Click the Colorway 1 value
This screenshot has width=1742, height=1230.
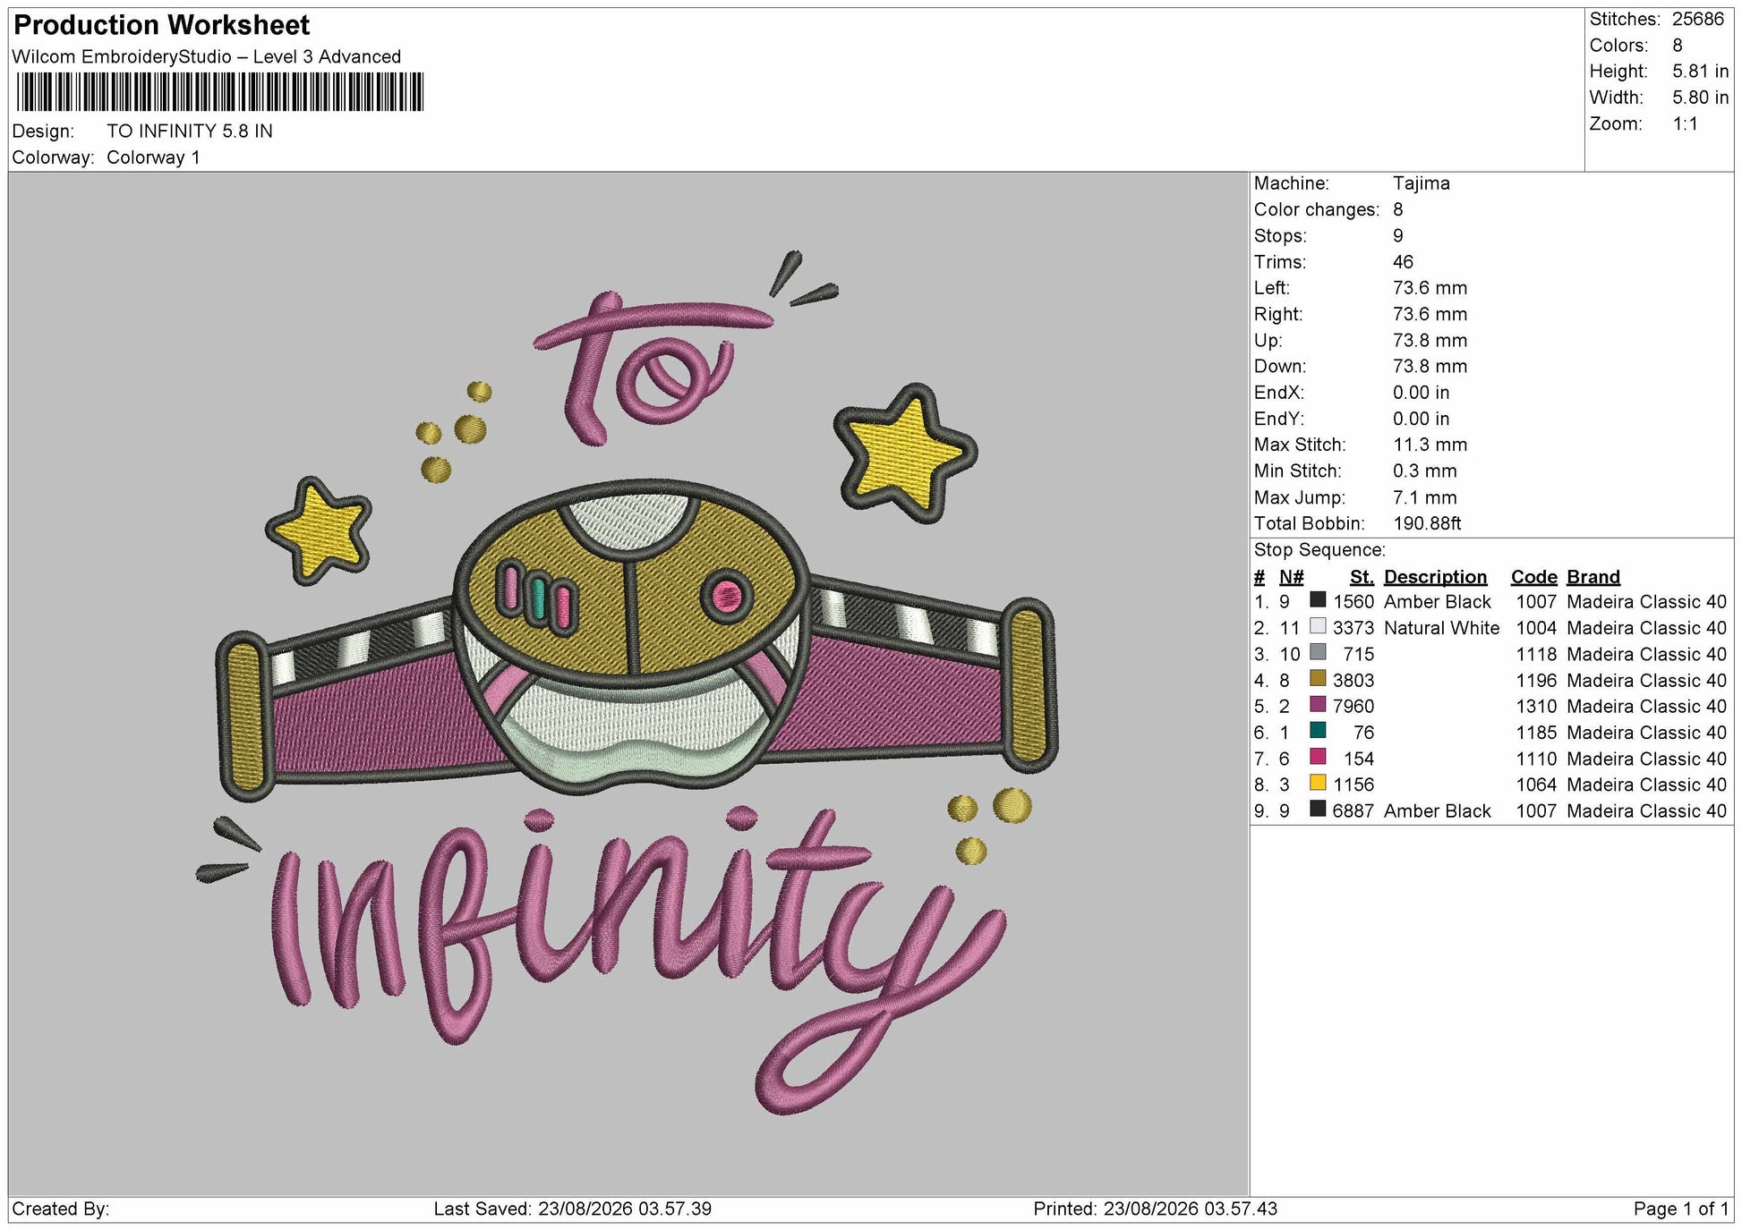(153, 157)
